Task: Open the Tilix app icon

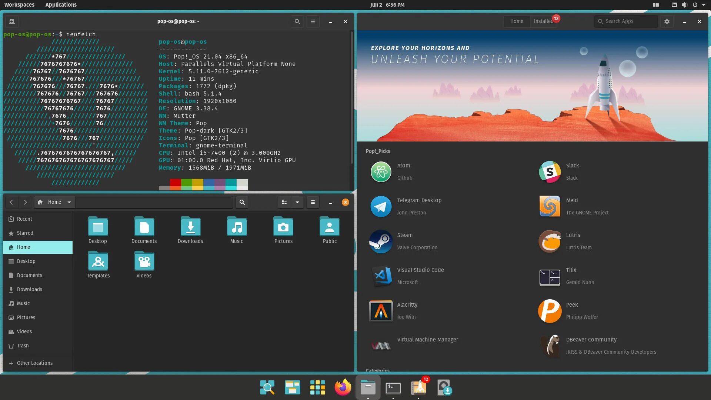Action: click(x=550, y=277)
